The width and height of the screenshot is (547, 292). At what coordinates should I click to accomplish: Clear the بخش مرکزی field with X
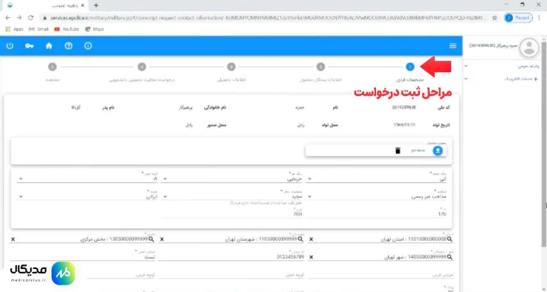pos(13,239)
